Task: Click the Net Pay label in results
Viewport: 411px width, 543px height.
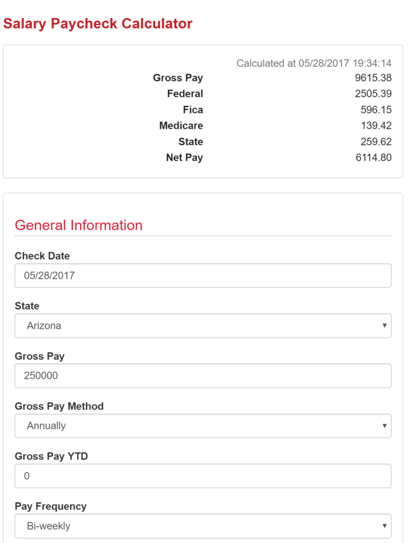Action: (x=184, y=157)
